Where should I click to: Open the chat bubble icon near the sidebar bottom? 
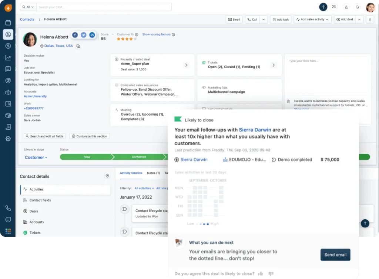pos(8,220)
